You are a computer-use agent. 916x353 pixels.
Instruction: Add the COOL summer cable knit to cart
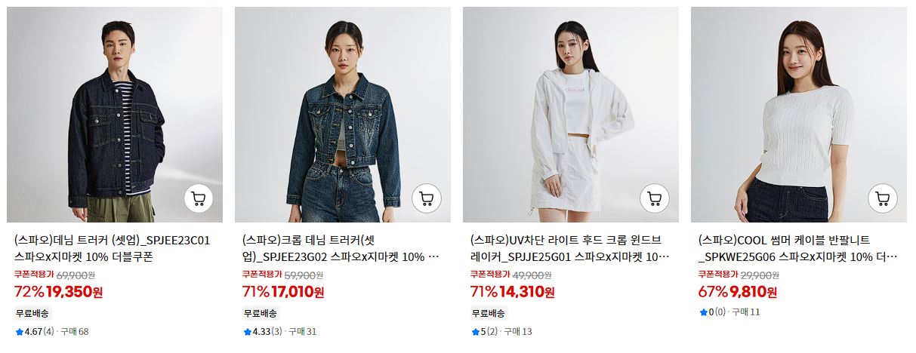click(x=883, y=199)
